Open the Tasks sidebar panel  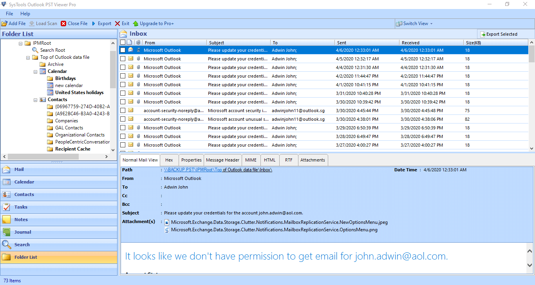[20, 207]
